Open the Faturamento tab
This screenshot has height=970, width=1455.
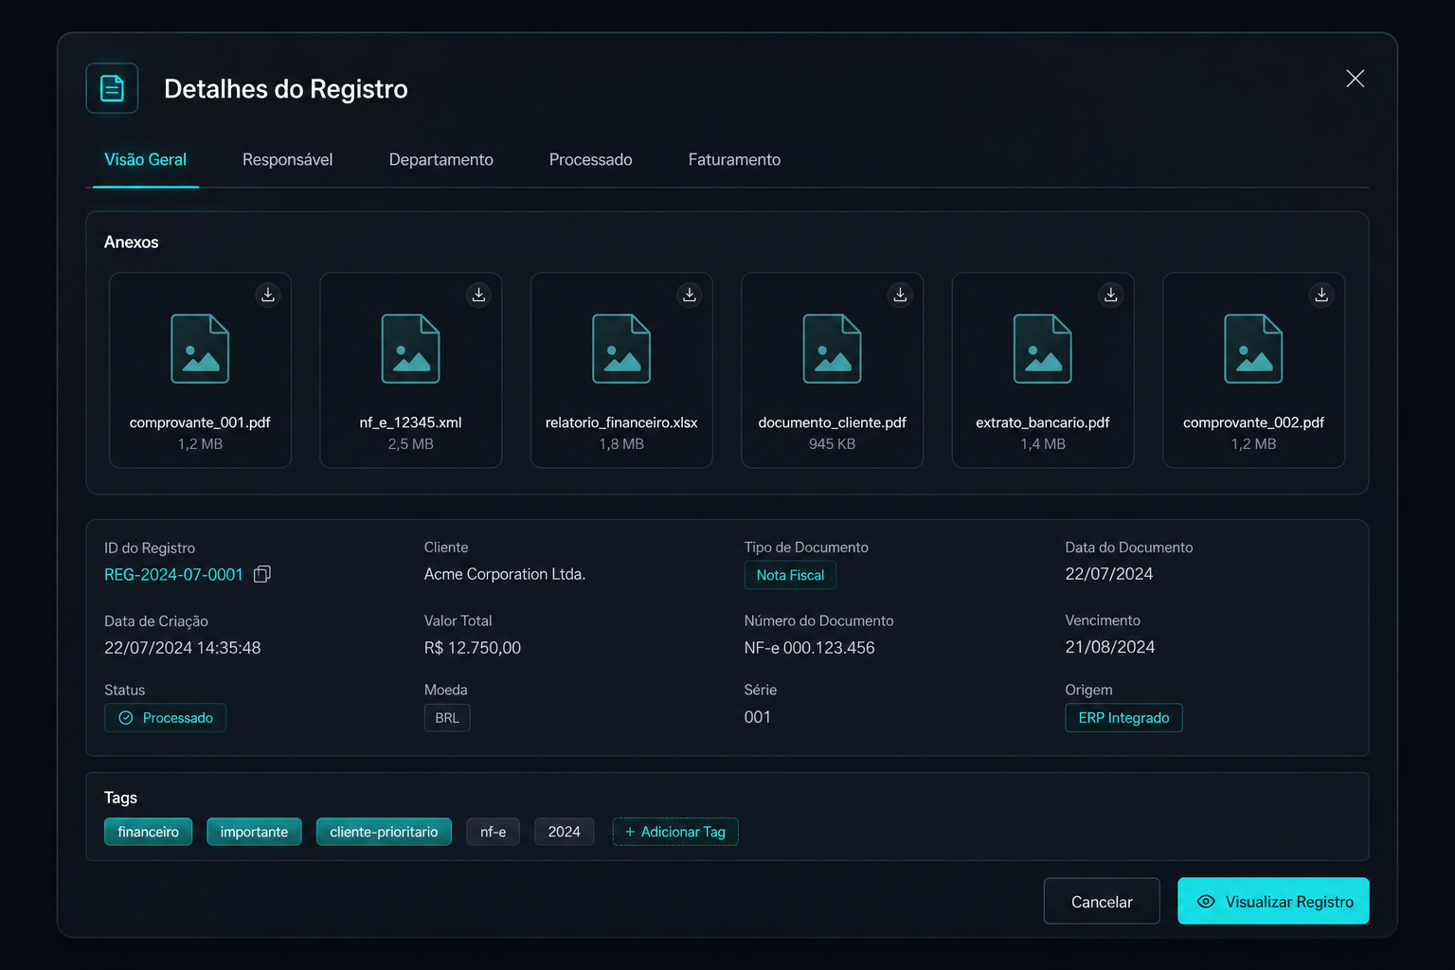click(x=734, y=159)
